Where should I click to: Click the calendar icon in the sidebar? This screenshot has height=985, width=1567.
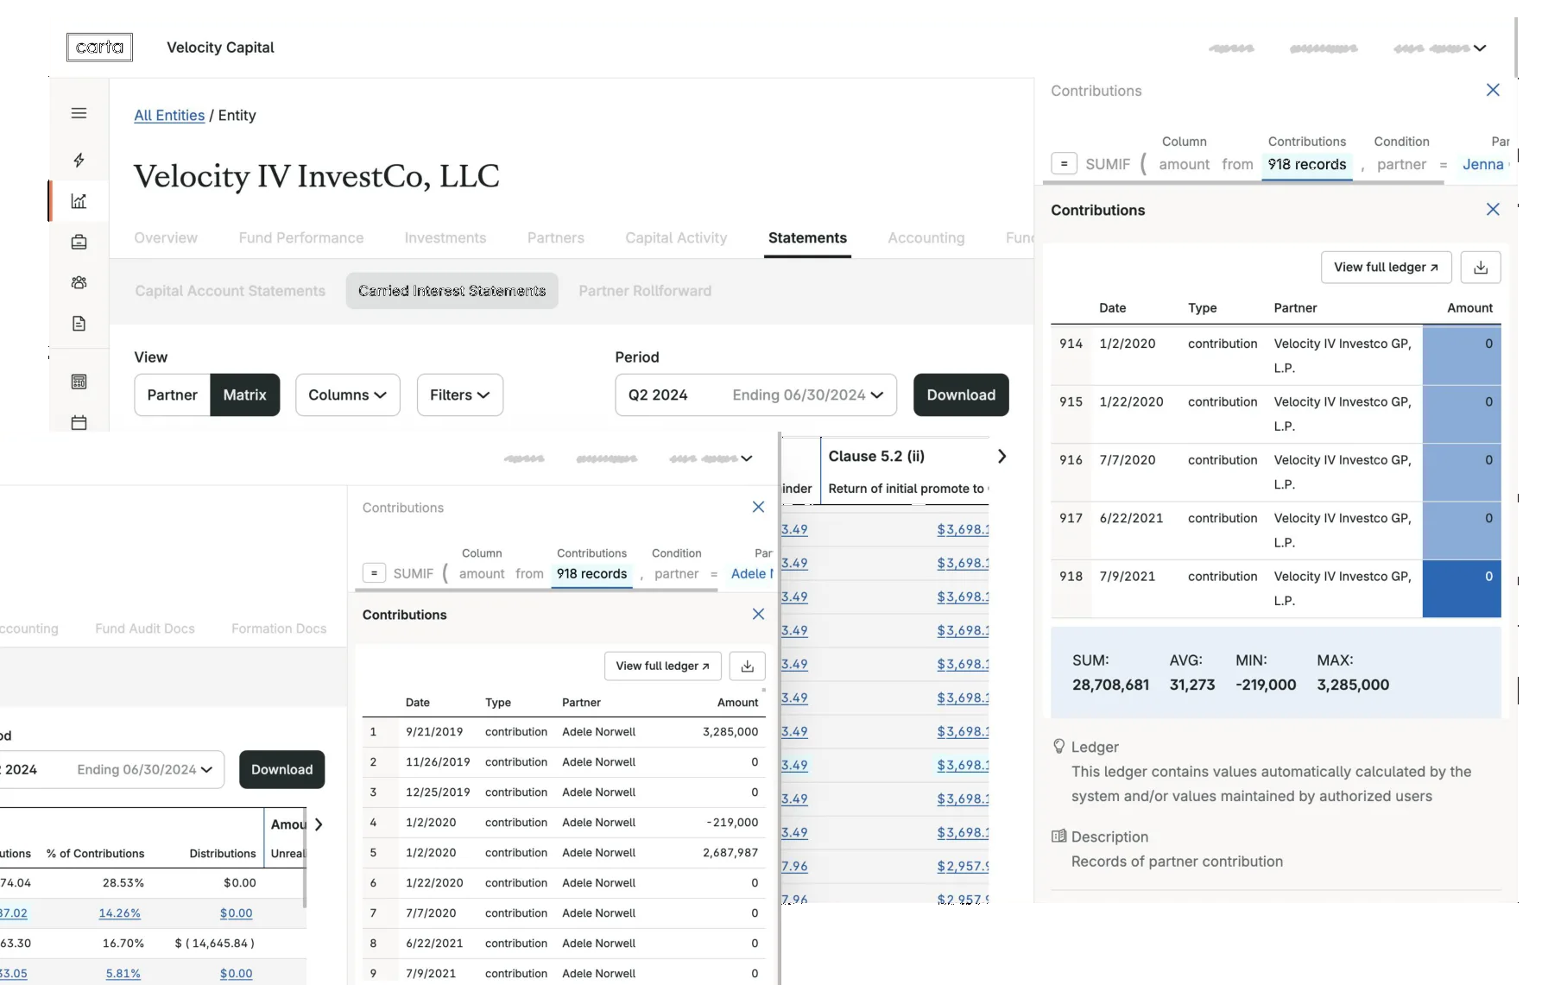[x=79, y=423]
